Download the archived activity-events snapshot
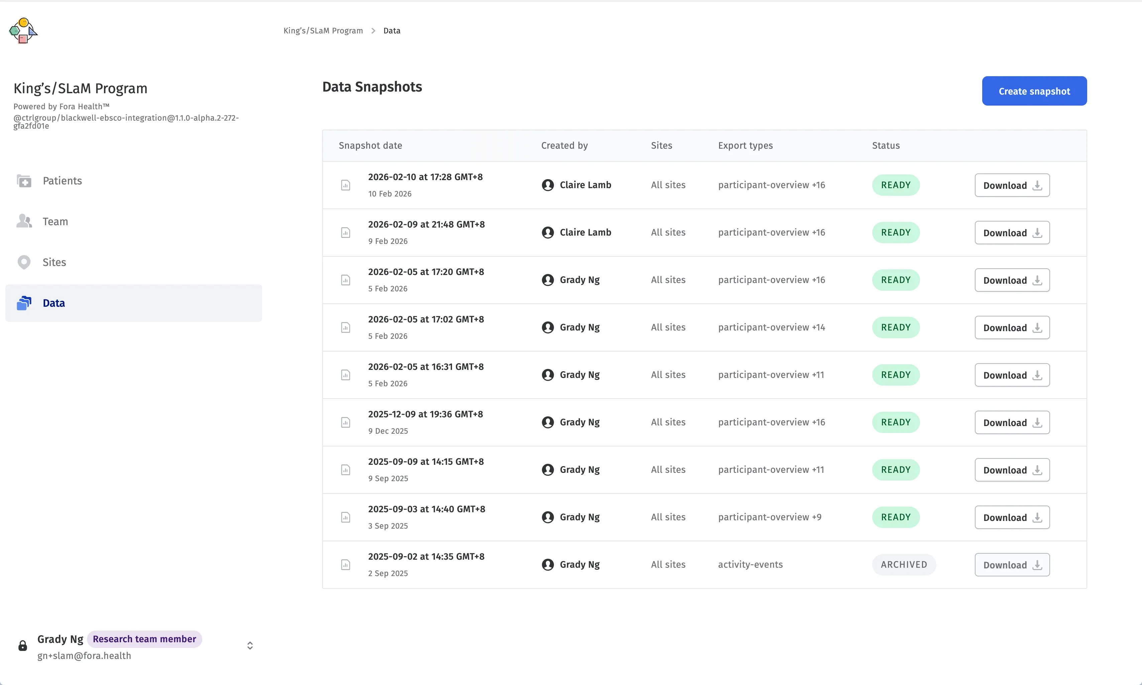The width and height of the screenshot is (1142, 685). click(x=1012, y=565)
